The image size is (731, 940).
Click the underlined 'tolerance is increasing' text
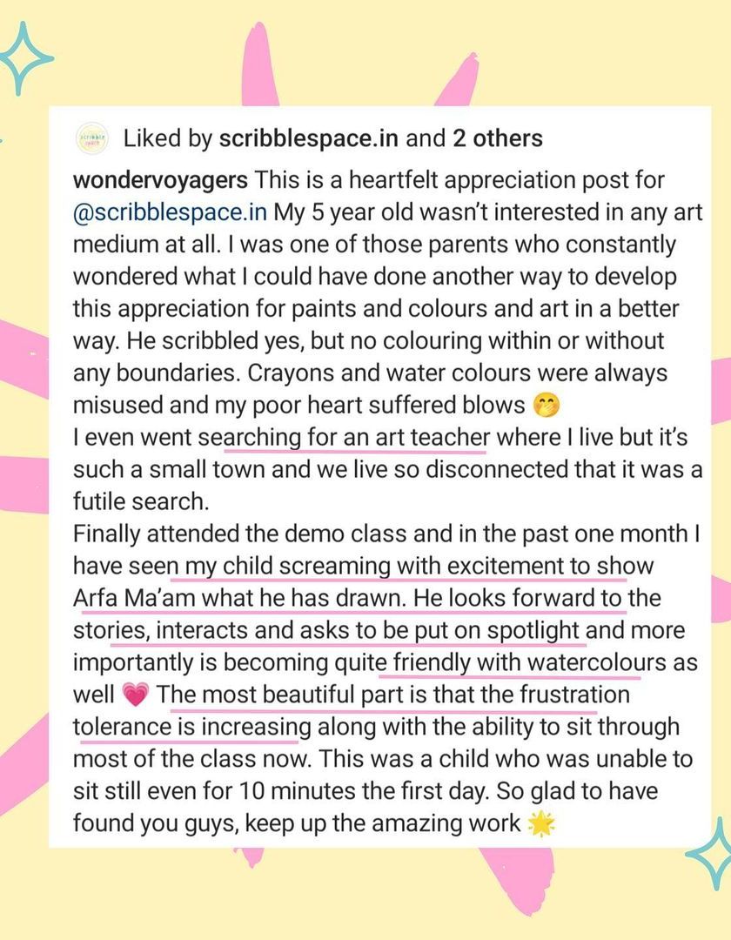pyautogui.click(x=191, y=727)
